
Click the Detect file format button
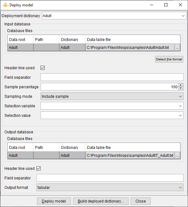pos(169,59)
